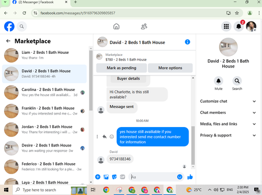
Task: Select the selected David chat in list
Action: click(45, 74)
